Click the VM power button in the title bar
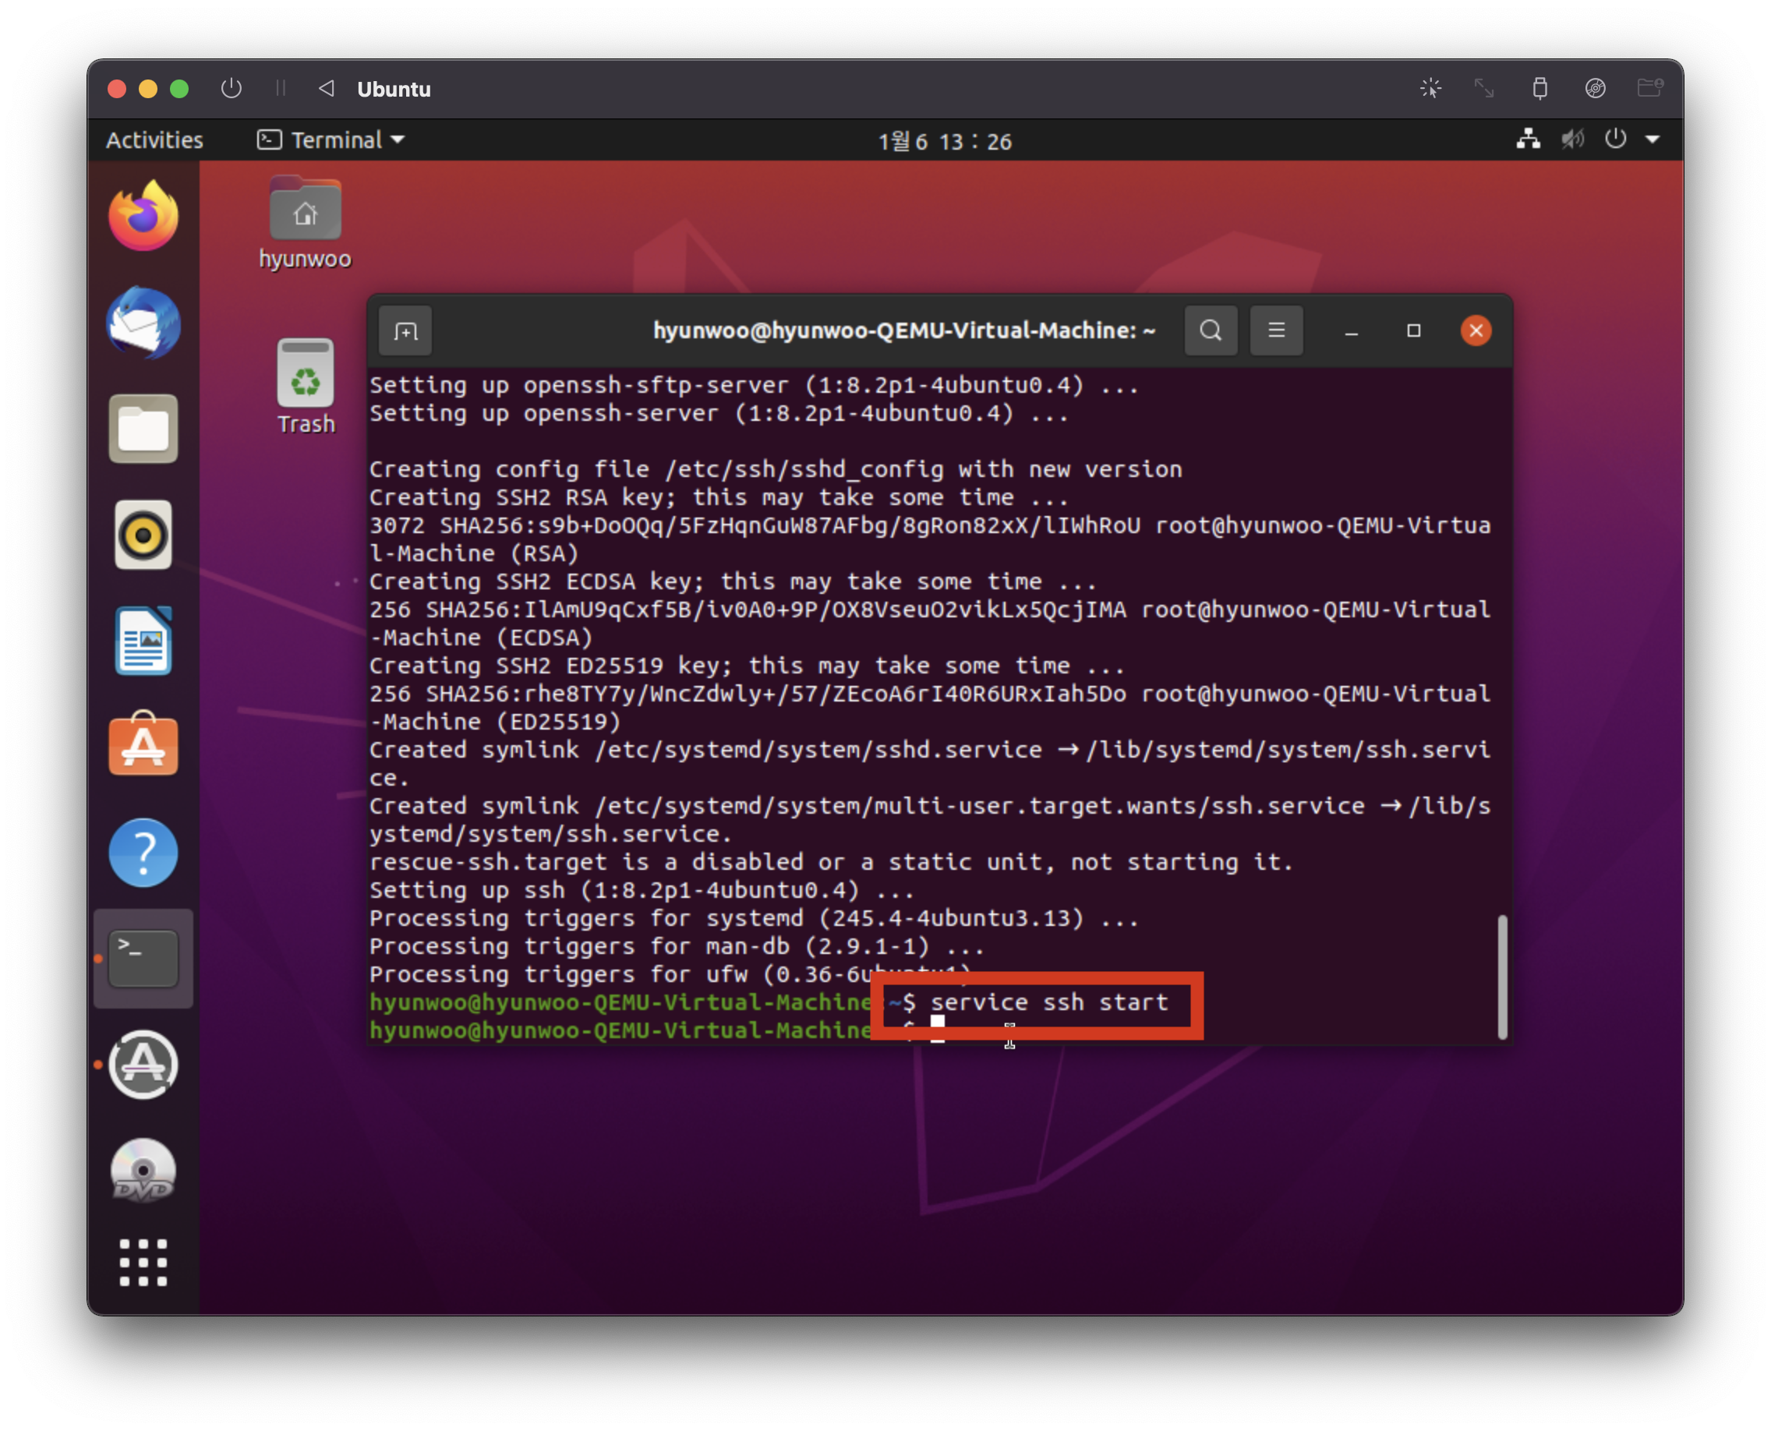 click(x=232, y=88)
